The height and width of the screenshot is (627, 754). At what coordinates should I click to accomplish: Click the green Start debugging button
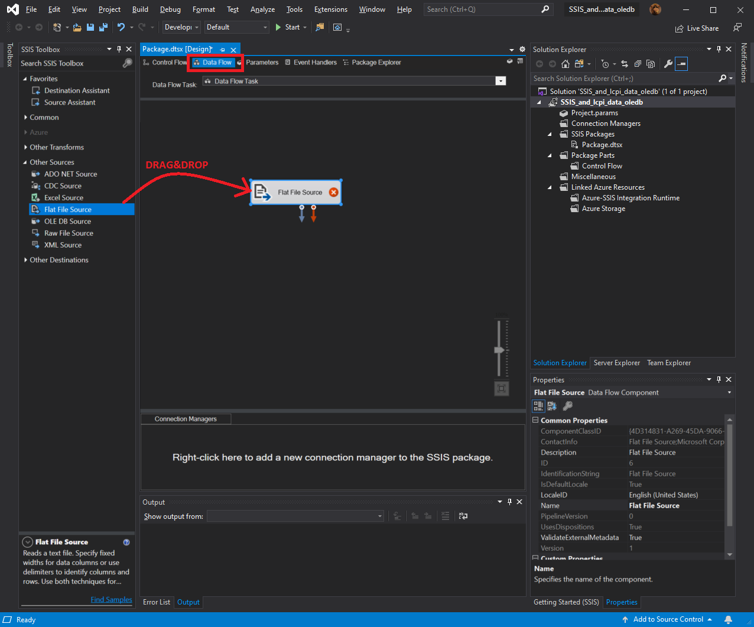click(x=288, y=27)
